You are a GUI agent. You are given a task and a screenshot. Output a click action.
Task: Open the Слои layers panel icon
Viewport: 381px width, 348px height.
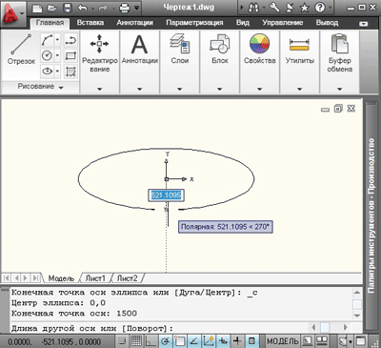tap(180, 44)
